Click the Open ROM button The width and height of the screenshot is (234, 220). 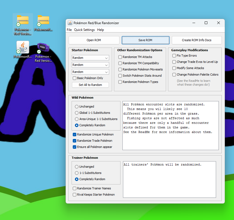(x=94, y=40)
